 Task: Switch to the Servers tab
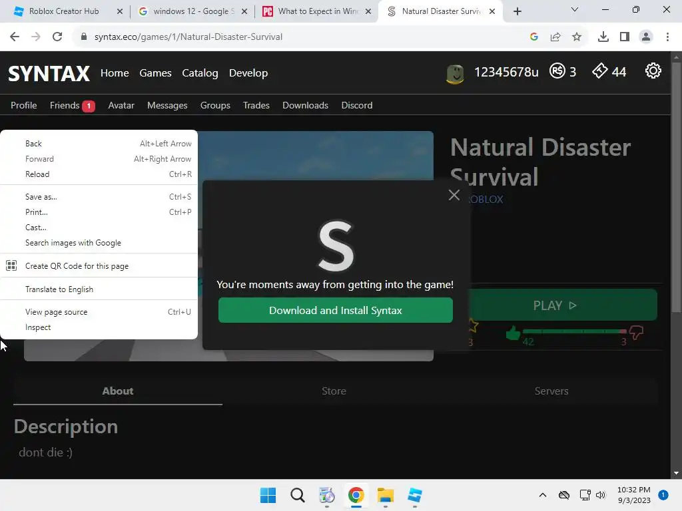[x=551, y=391]
